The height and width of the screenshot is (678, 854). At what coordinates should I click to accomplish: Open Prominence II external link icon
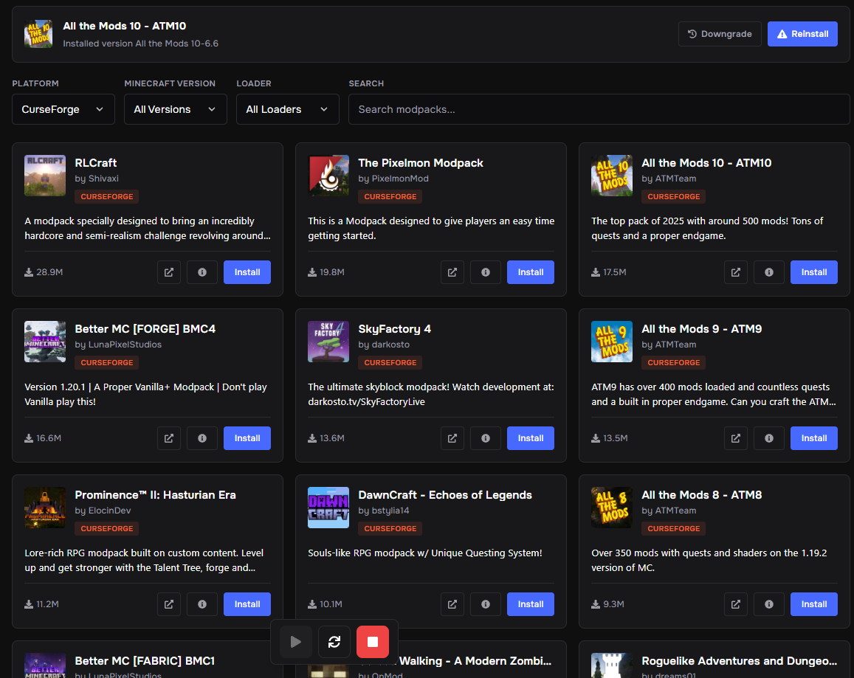[169, 604]
